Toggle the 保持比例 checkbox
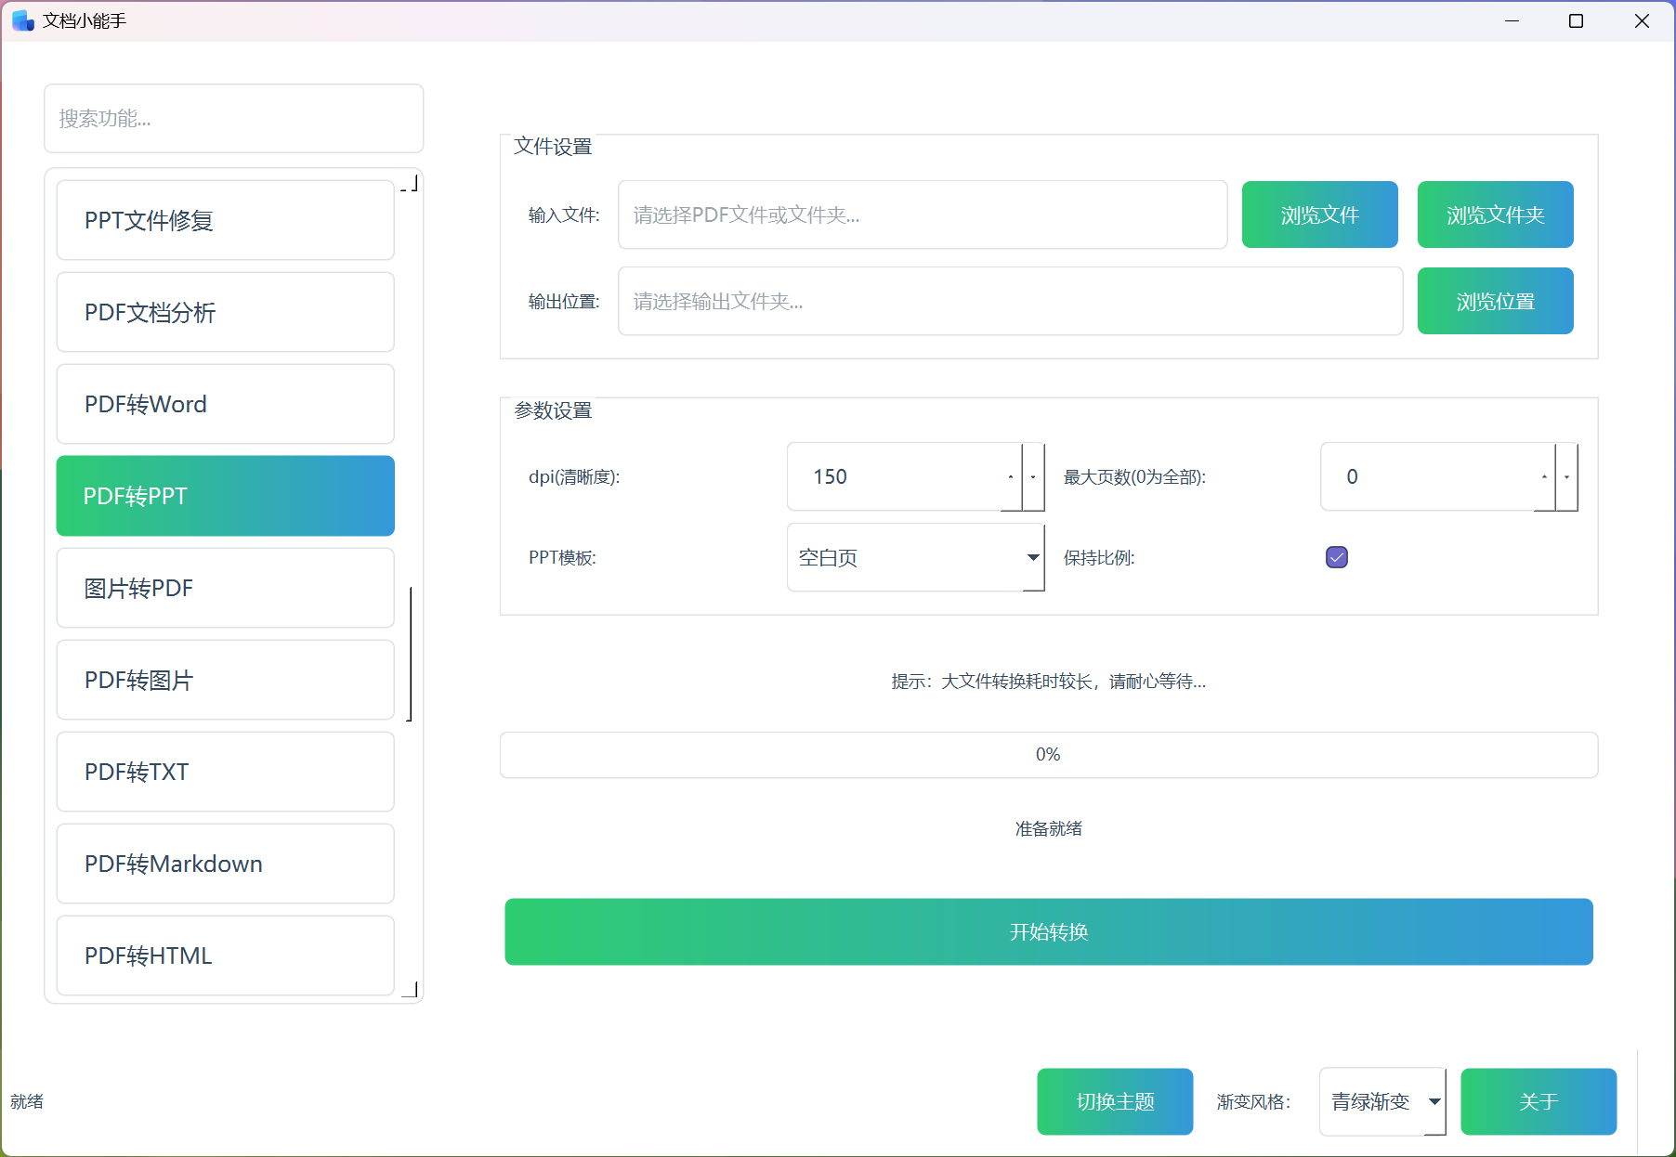 (x=1336, y=557)
